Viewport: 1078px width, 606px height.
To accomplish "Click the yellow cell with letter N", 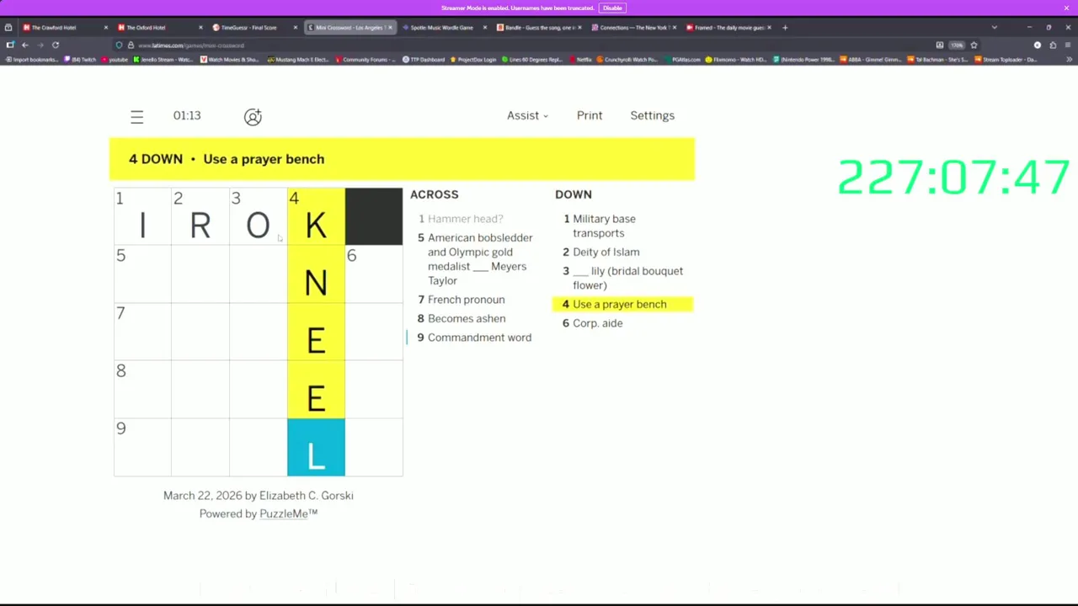I will point(316,274).
